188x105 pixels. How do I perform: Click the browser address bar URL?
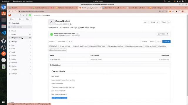pos(32,11)
